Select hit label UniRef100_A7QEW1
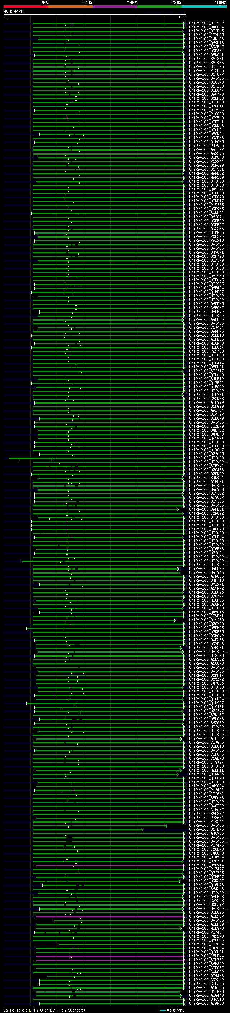 [x=206, y=106]
